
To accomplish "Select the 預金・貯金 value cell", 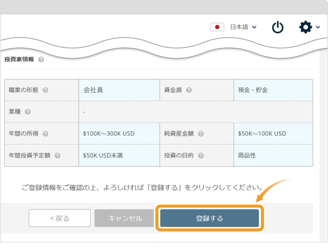I will click(273, 90).
